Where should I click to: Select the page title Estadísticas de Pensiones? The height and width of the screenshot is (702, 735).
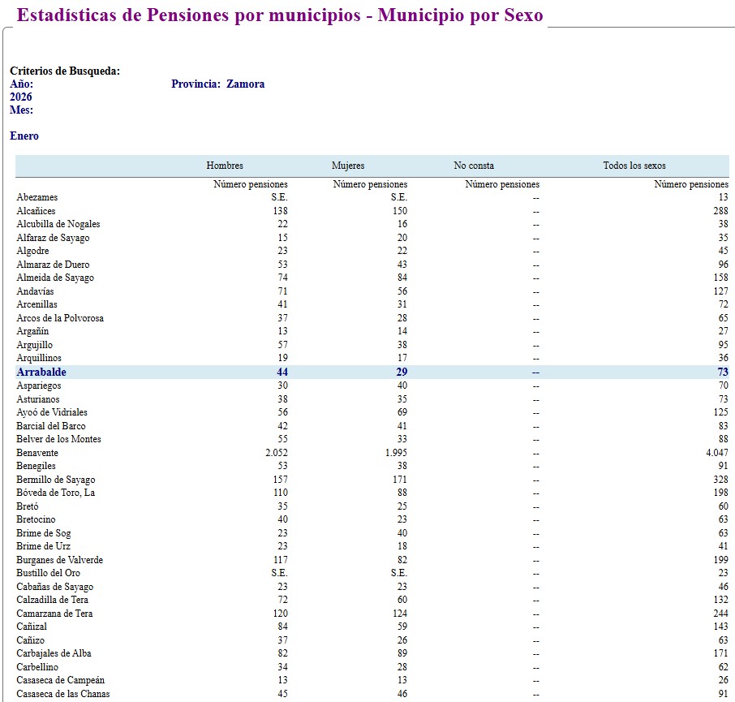[x=279, y=15]
